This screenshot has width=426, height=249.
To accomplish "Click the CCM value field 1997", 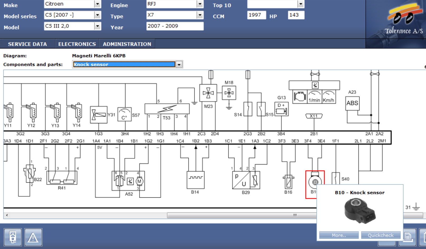I will (256, 15).
